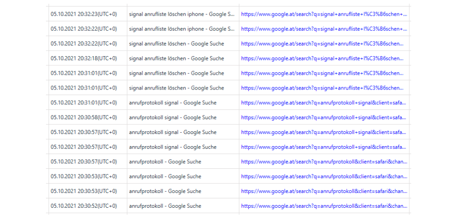
Task: Open the anrufprotokoll+signal link at 20:31:01
Action: 324,103
